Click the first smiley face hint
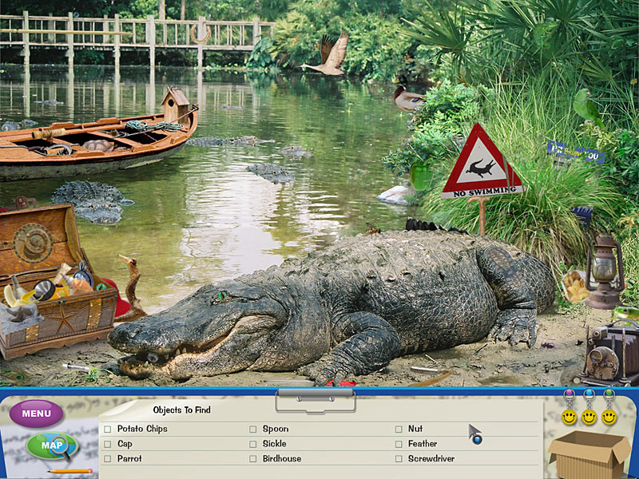639x479 pixels. coord(569,417)
